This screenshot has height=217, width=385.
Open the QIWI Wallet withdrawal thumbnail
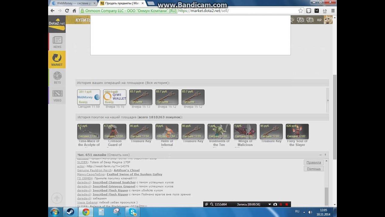tap(115, 97)
